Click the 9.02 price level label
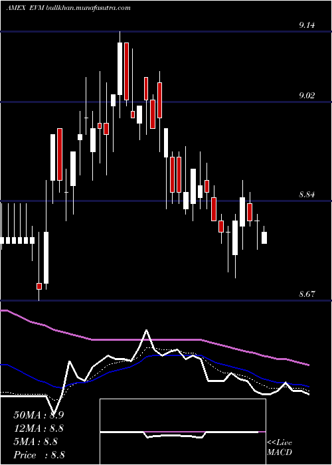332x465 pixels. [307, 96]
